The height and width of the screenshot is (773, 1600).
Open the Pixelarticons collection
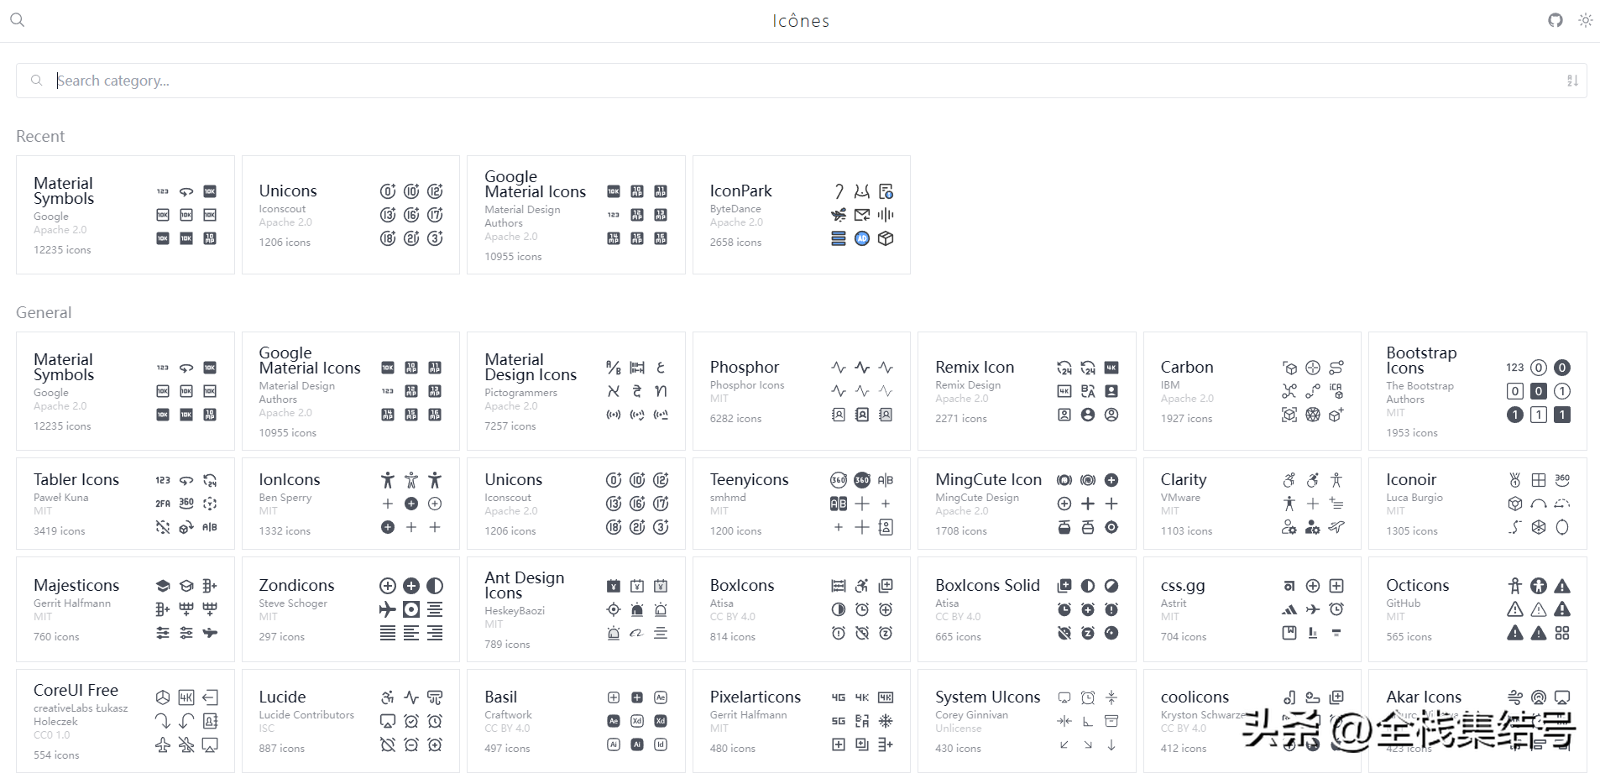(x=802, y=721)
